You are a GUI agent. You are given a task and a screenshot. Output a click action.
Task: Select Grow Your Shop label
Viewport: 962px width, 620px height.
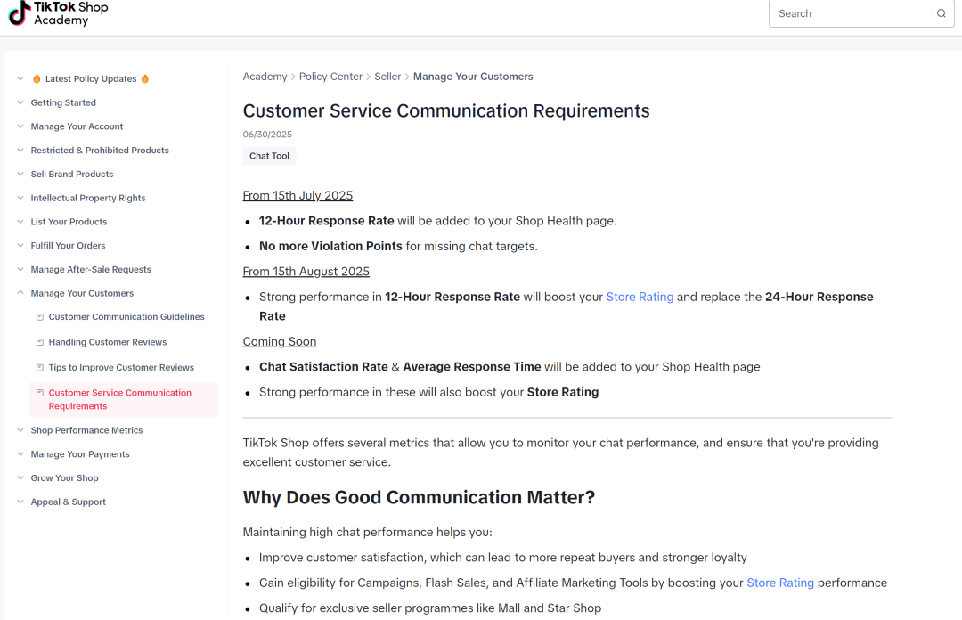(64, 478)
